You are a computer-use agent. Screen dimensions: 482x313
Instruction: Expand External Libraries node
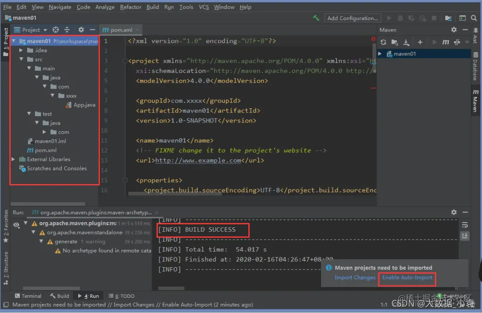(13, 159)
